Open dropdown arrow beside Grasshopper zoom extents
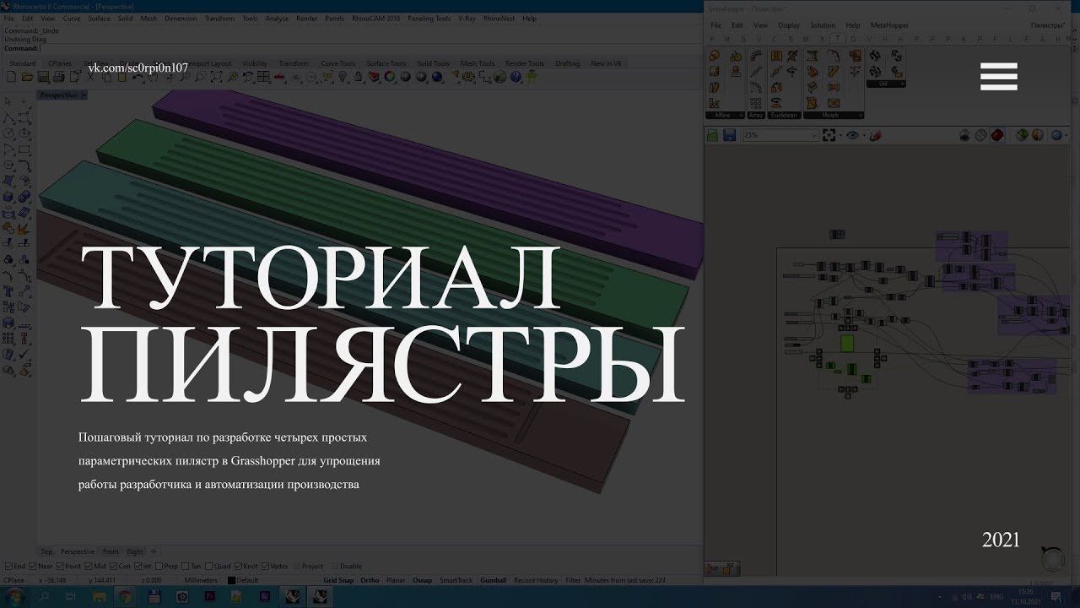Image resolution: width=1080 pixels, height=608 pixels. (840, 135)
